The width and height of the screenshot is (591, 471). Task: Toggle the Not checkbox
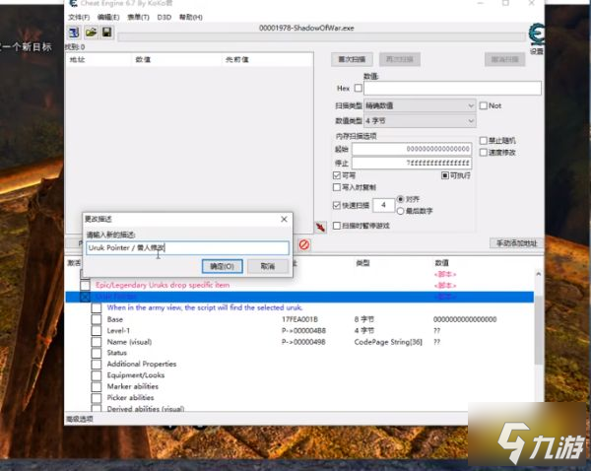[484, 105]
